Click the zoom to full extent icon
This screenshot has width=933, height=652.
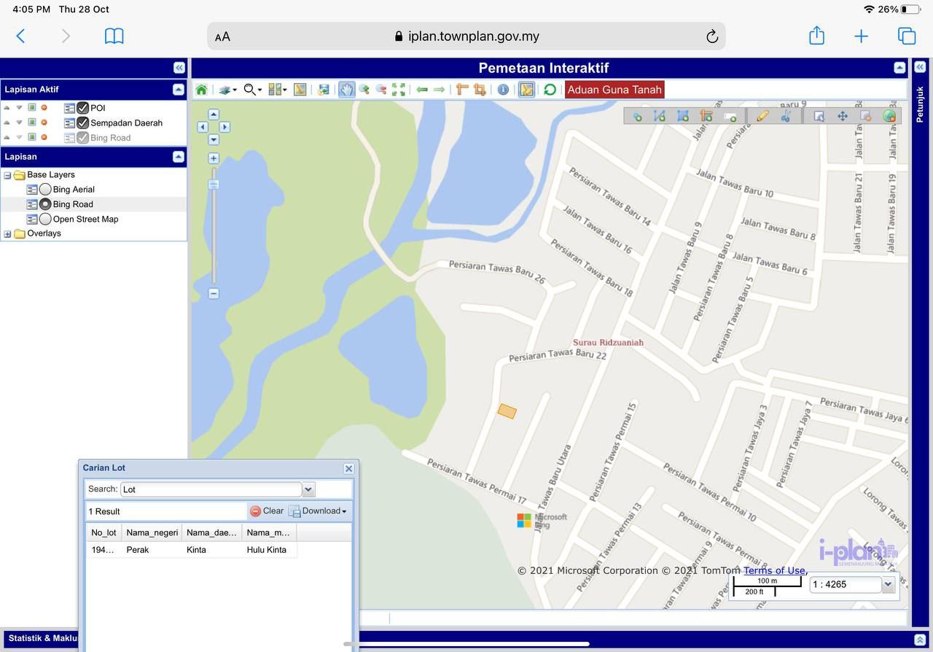(x=399, y=90)
